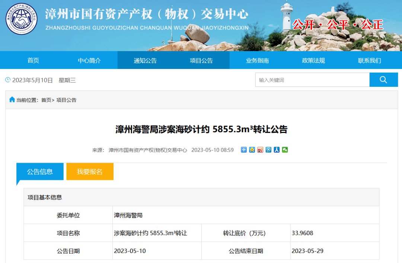Click the home icon beside 当前位置
The image size is (402, 263).
(12, 100)
